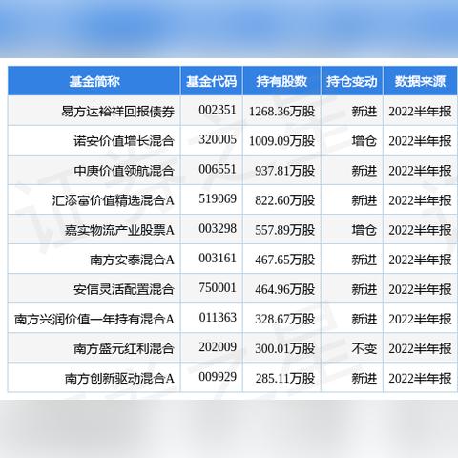This screenshot has width=458, height=458.
Task: Click the 持有股数 column header
Action: (281, 81)
